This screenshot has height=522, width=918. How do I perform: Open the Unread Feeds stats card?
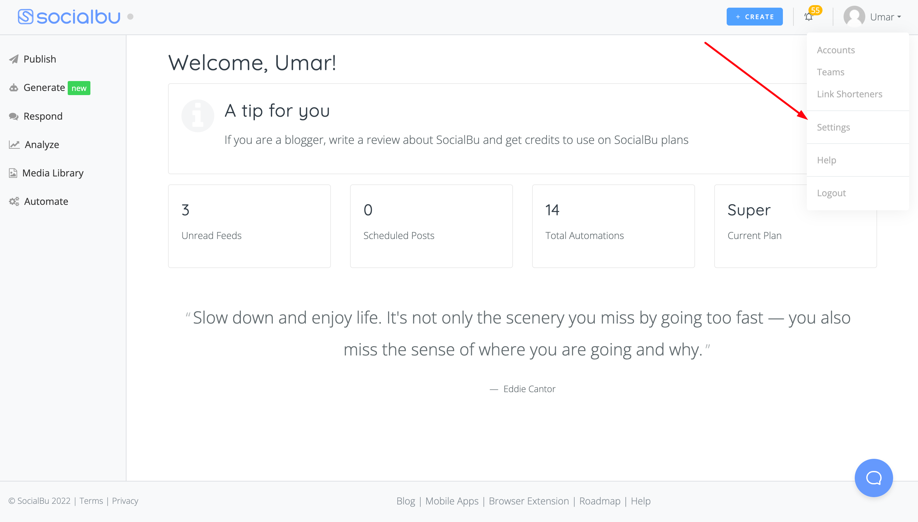(249, 226)
